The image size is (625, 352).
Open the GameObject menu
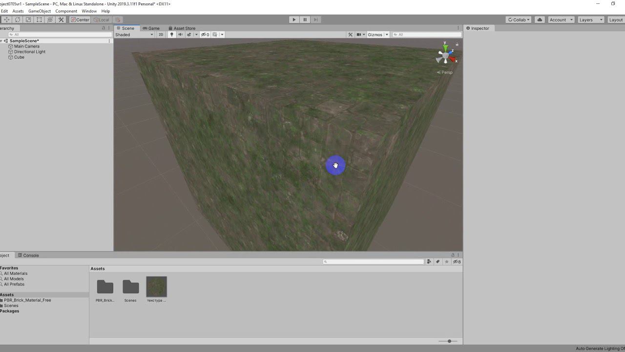click(40, 11)
